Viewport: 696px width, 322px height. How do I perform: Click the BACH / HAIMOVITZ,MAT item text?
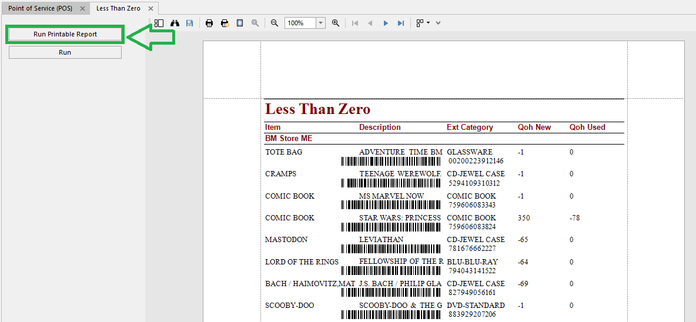click(310, 283)
